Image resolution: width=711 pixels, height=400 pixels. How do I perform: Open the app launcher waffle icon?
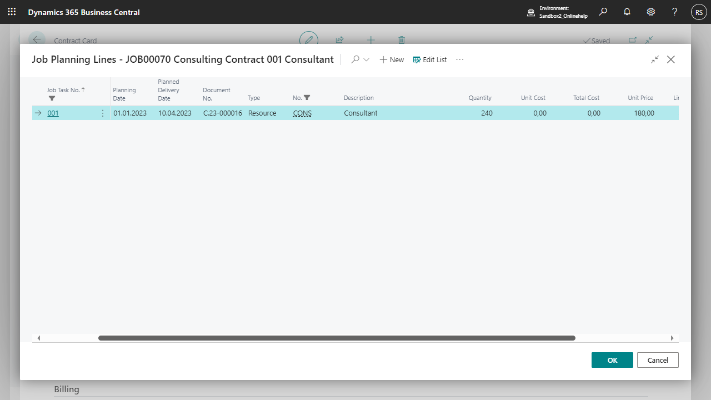12,12
